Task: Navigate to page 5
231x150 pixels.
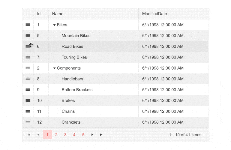Action: (83, 135)
